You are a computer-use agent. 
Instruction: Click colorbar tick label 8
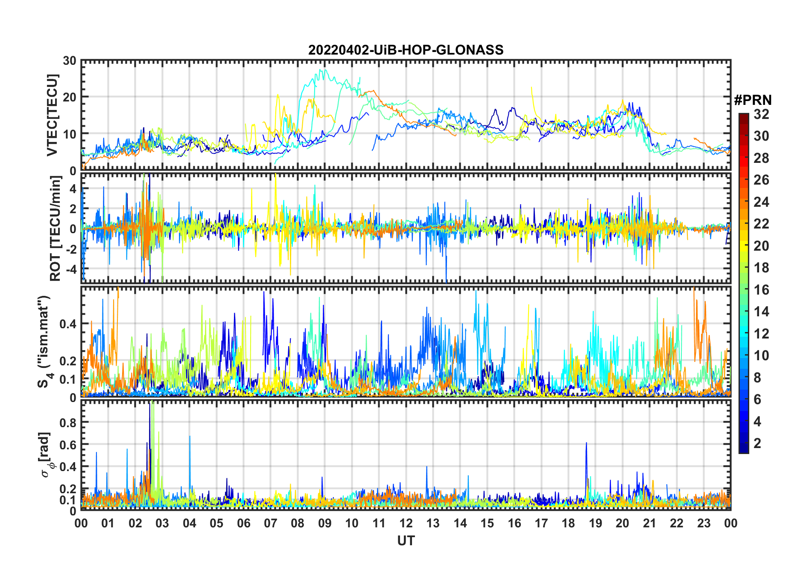(757, 377)
